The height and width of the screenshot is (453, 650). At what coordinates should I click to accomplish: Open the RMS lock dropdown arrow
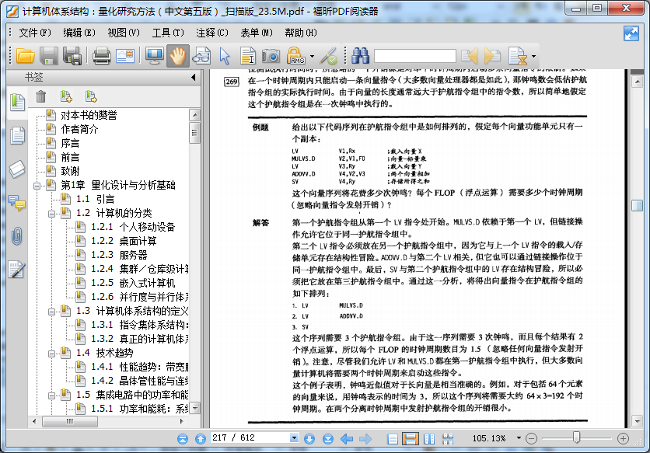pos(312,57)
